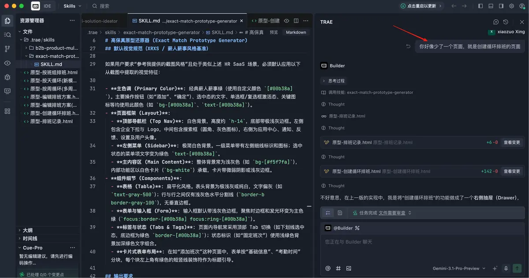Image resolution: width=529 pixels, height=278 pixels.
Task: View changes for 原型-创建循环排班.html
Action: pyautogui.click(x=512, y=171)
